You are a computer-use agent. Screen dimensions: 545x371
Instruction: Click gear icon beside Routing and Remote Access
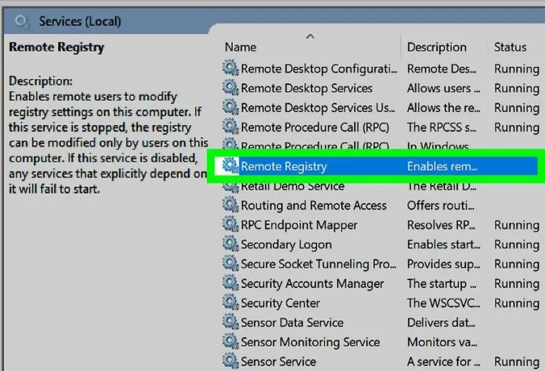coord(231,204)
